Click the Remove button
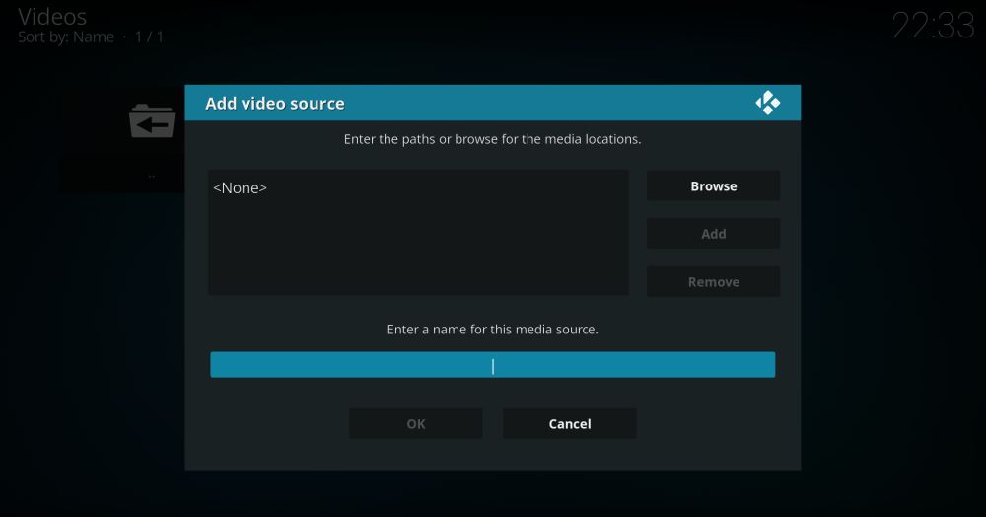Viewport: 986px width, 517px height. (713, 282)
